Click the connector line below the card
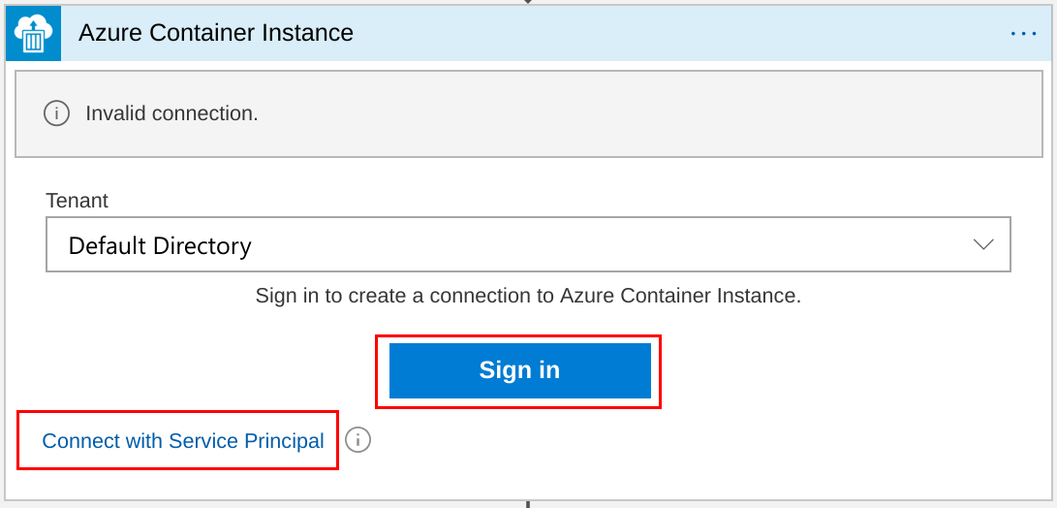The height and width of the screenshot is (508, 1057). coord(528,504)
